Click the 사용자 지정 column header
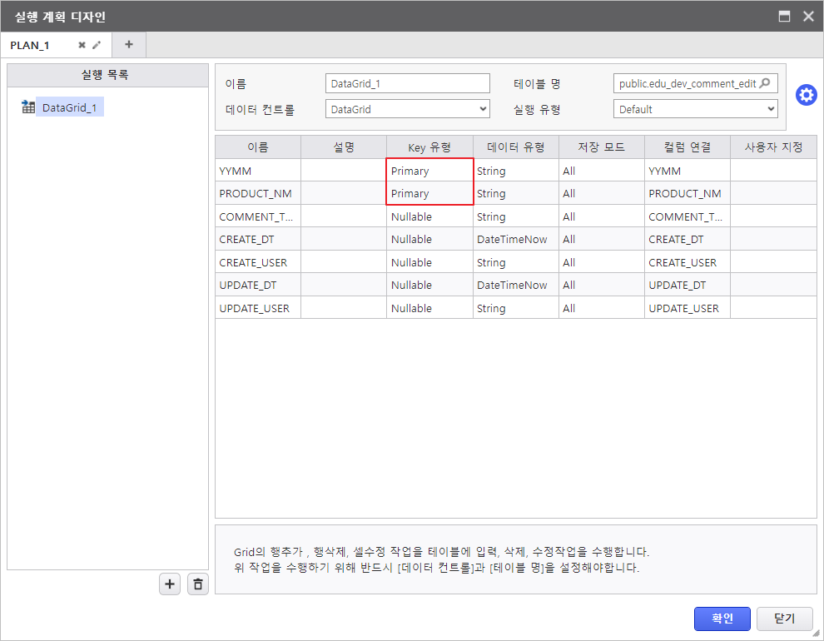This screenshot has height=641, width=824. click(x=773, y=147)
